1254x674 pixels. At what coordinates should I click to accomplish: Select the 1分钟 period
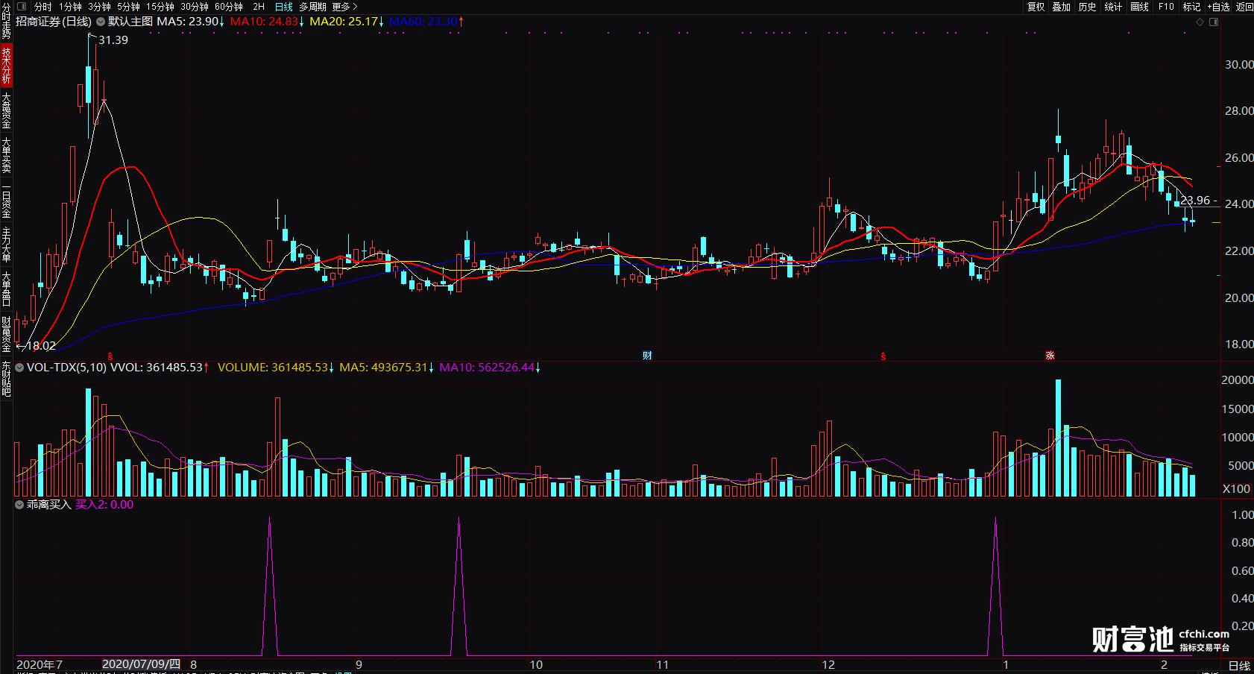(71, 7)
